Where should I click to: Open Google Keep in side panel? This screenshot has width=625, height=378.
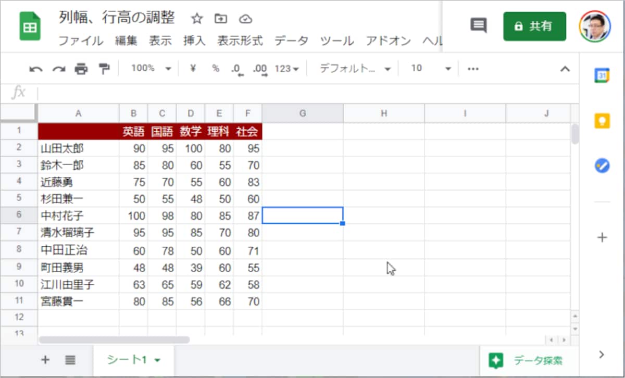click(602, 121)
